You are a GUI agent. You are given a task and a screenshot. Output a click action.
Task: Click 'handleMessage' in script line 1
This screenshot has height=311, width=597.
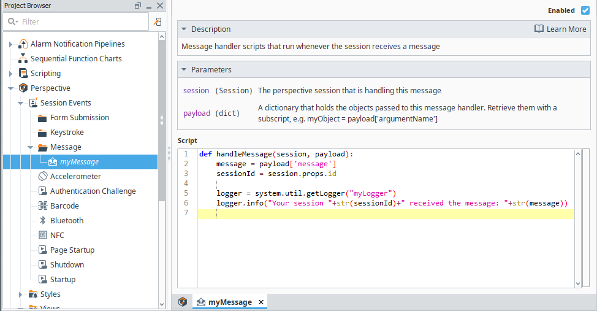pyautogui.click(x=244, y=154)
